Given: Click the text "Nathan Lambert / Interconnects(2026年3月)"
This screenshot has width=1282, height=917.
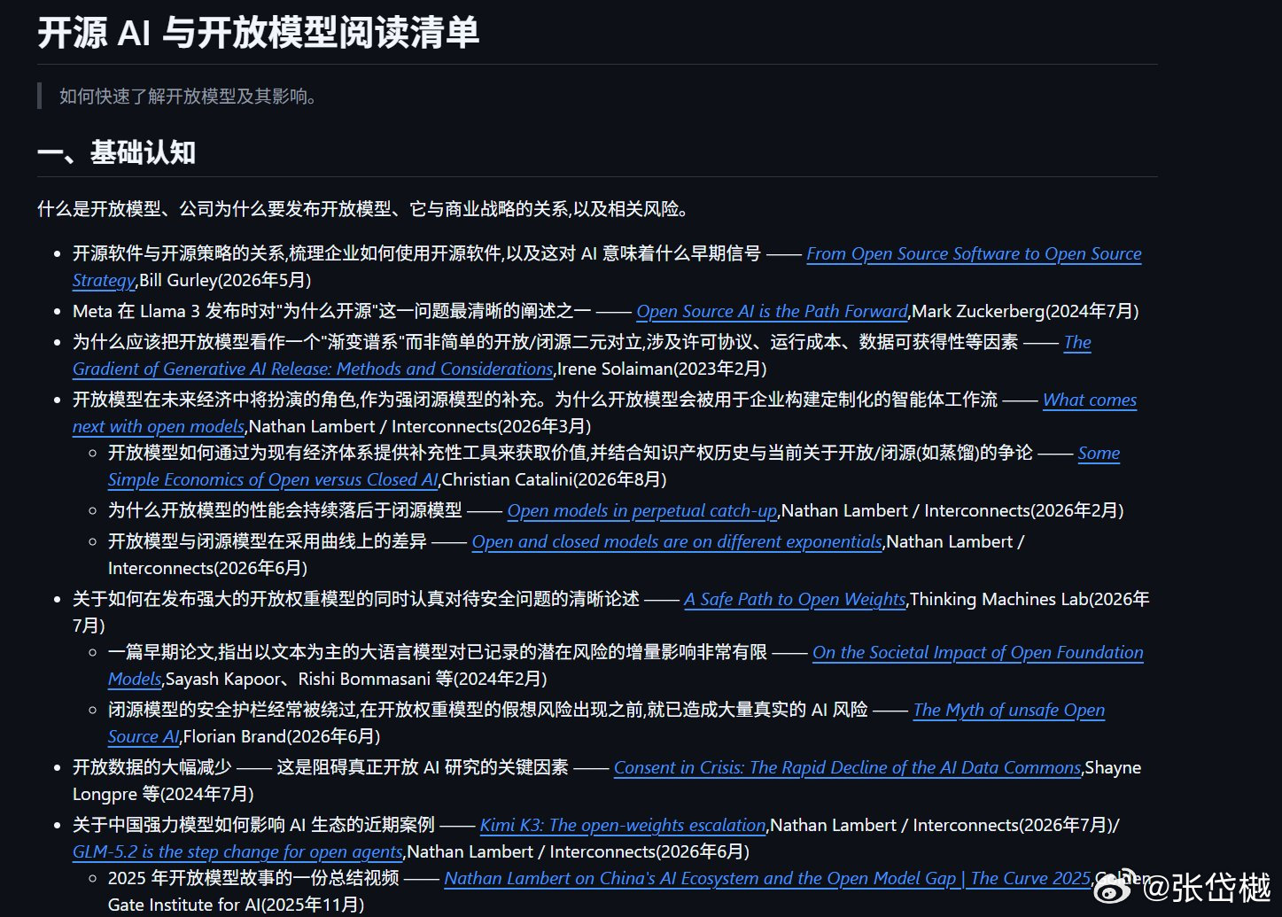Looking at the screenshot, I should [x=420, y=426].
